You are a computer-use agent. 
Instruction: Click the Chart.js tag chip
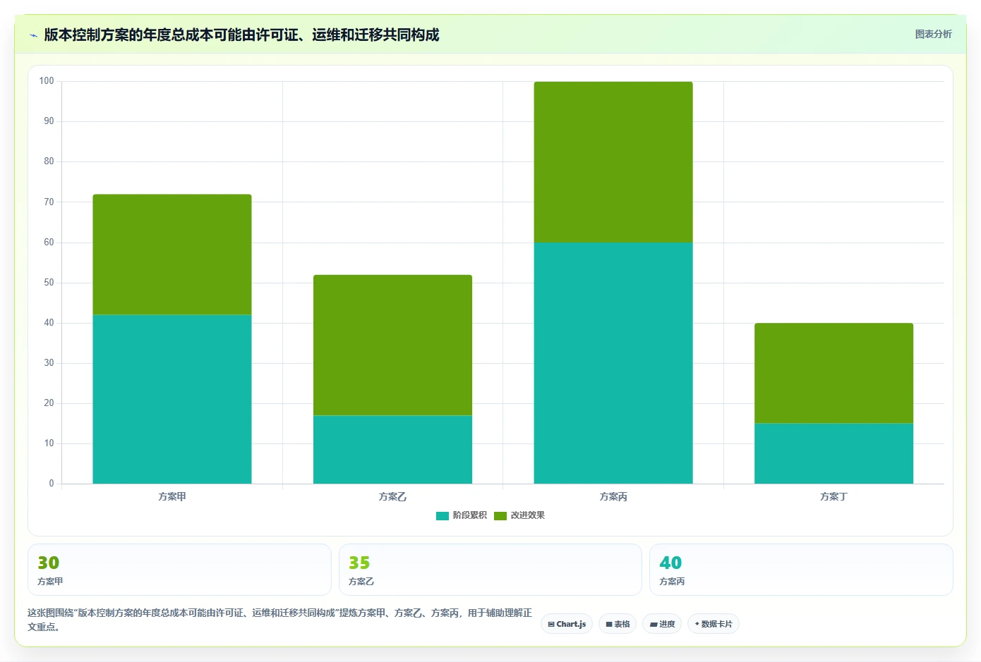tap(567, 624)
